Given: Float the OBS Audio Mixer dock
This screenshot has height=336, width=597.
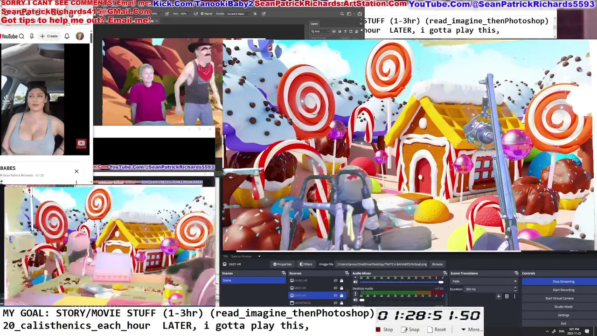Looking at the screenshot, I should (445, 273).
